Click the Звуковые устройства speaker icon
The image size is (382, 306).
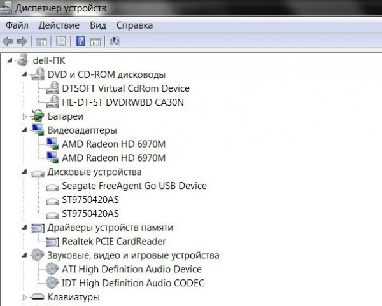pos(38,255)
